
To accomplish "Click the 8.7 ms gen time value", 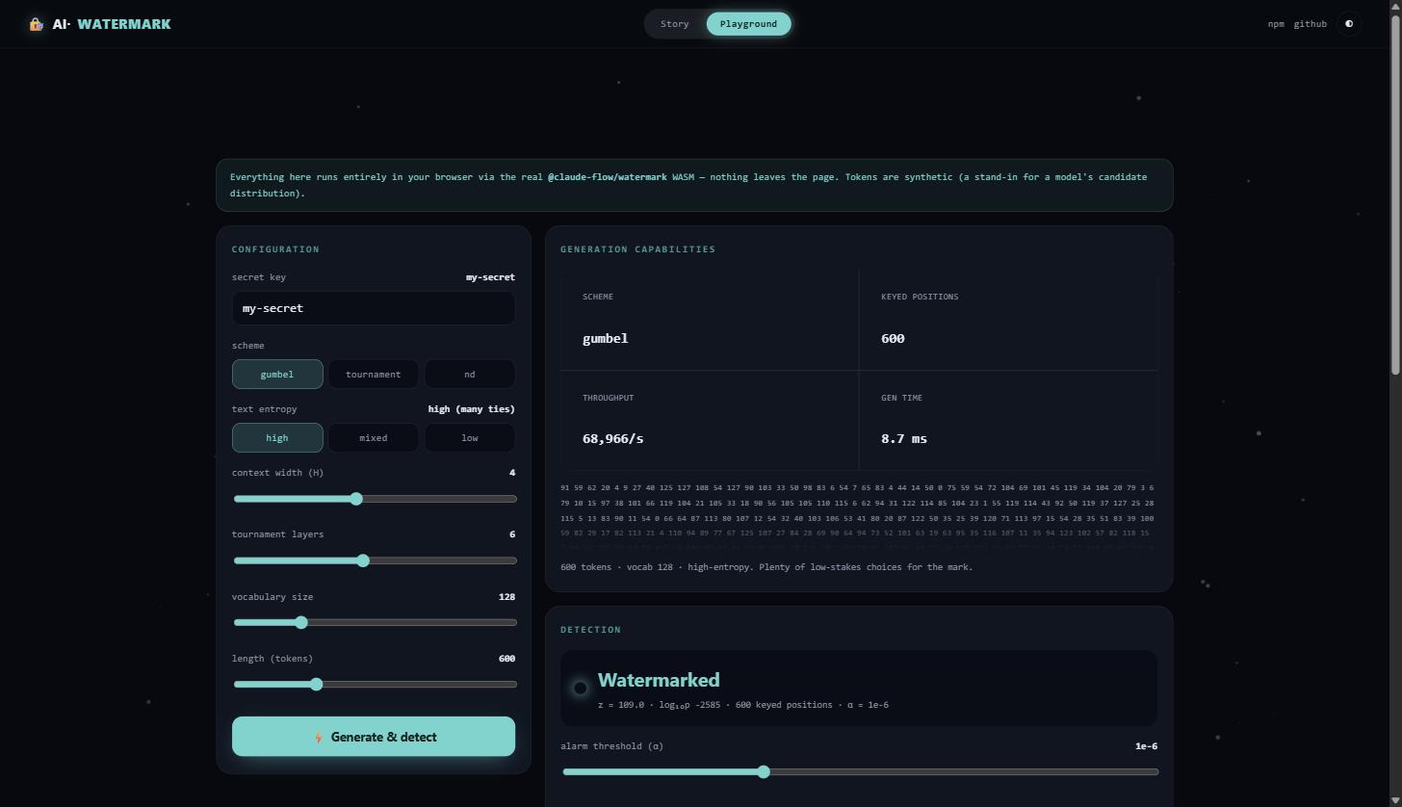I will 904,438.
